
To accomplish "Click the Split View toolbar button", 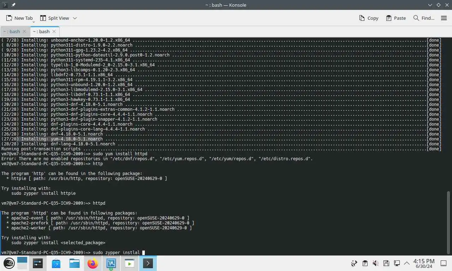I will click(x=54, y=18).
